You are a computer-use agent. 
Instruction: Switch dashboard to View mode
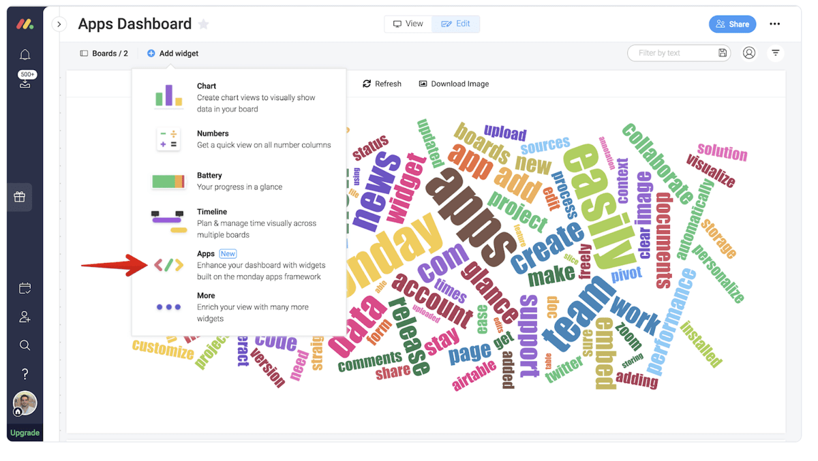point(408,24)
